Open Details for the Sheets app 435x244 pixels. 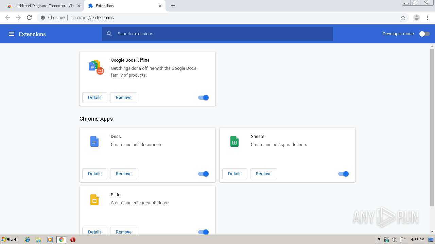pos(235,174)
